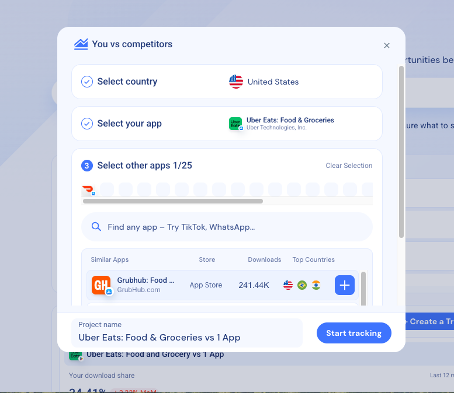Click Create a Tr... button in background page
The width and height of the screenshot is (454, 393).
pos(429,321)
